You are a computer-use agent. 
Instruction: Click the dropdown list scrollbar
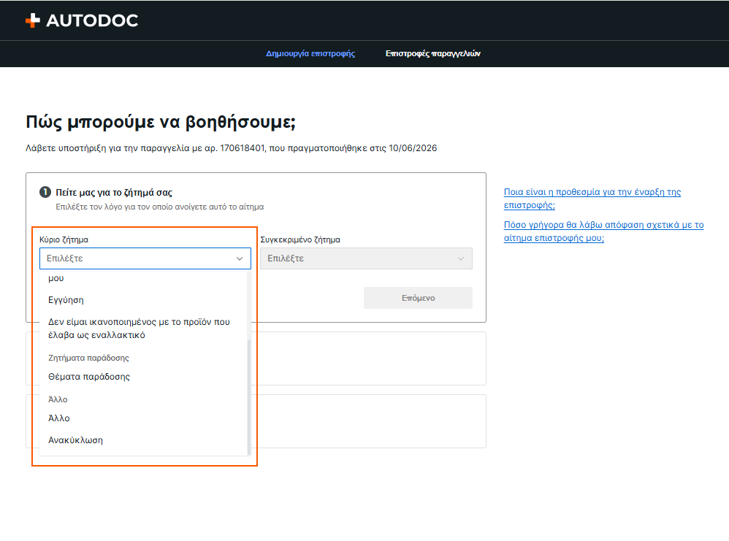click(x=249, y=396)
